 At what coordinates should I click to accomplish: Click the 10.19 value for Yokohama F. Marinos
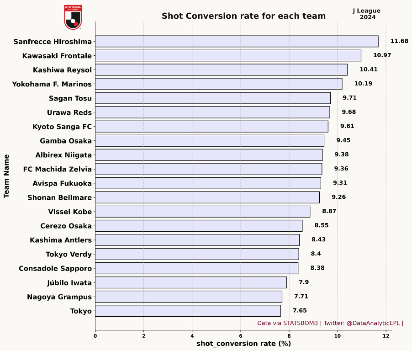(x=363, y=84)
